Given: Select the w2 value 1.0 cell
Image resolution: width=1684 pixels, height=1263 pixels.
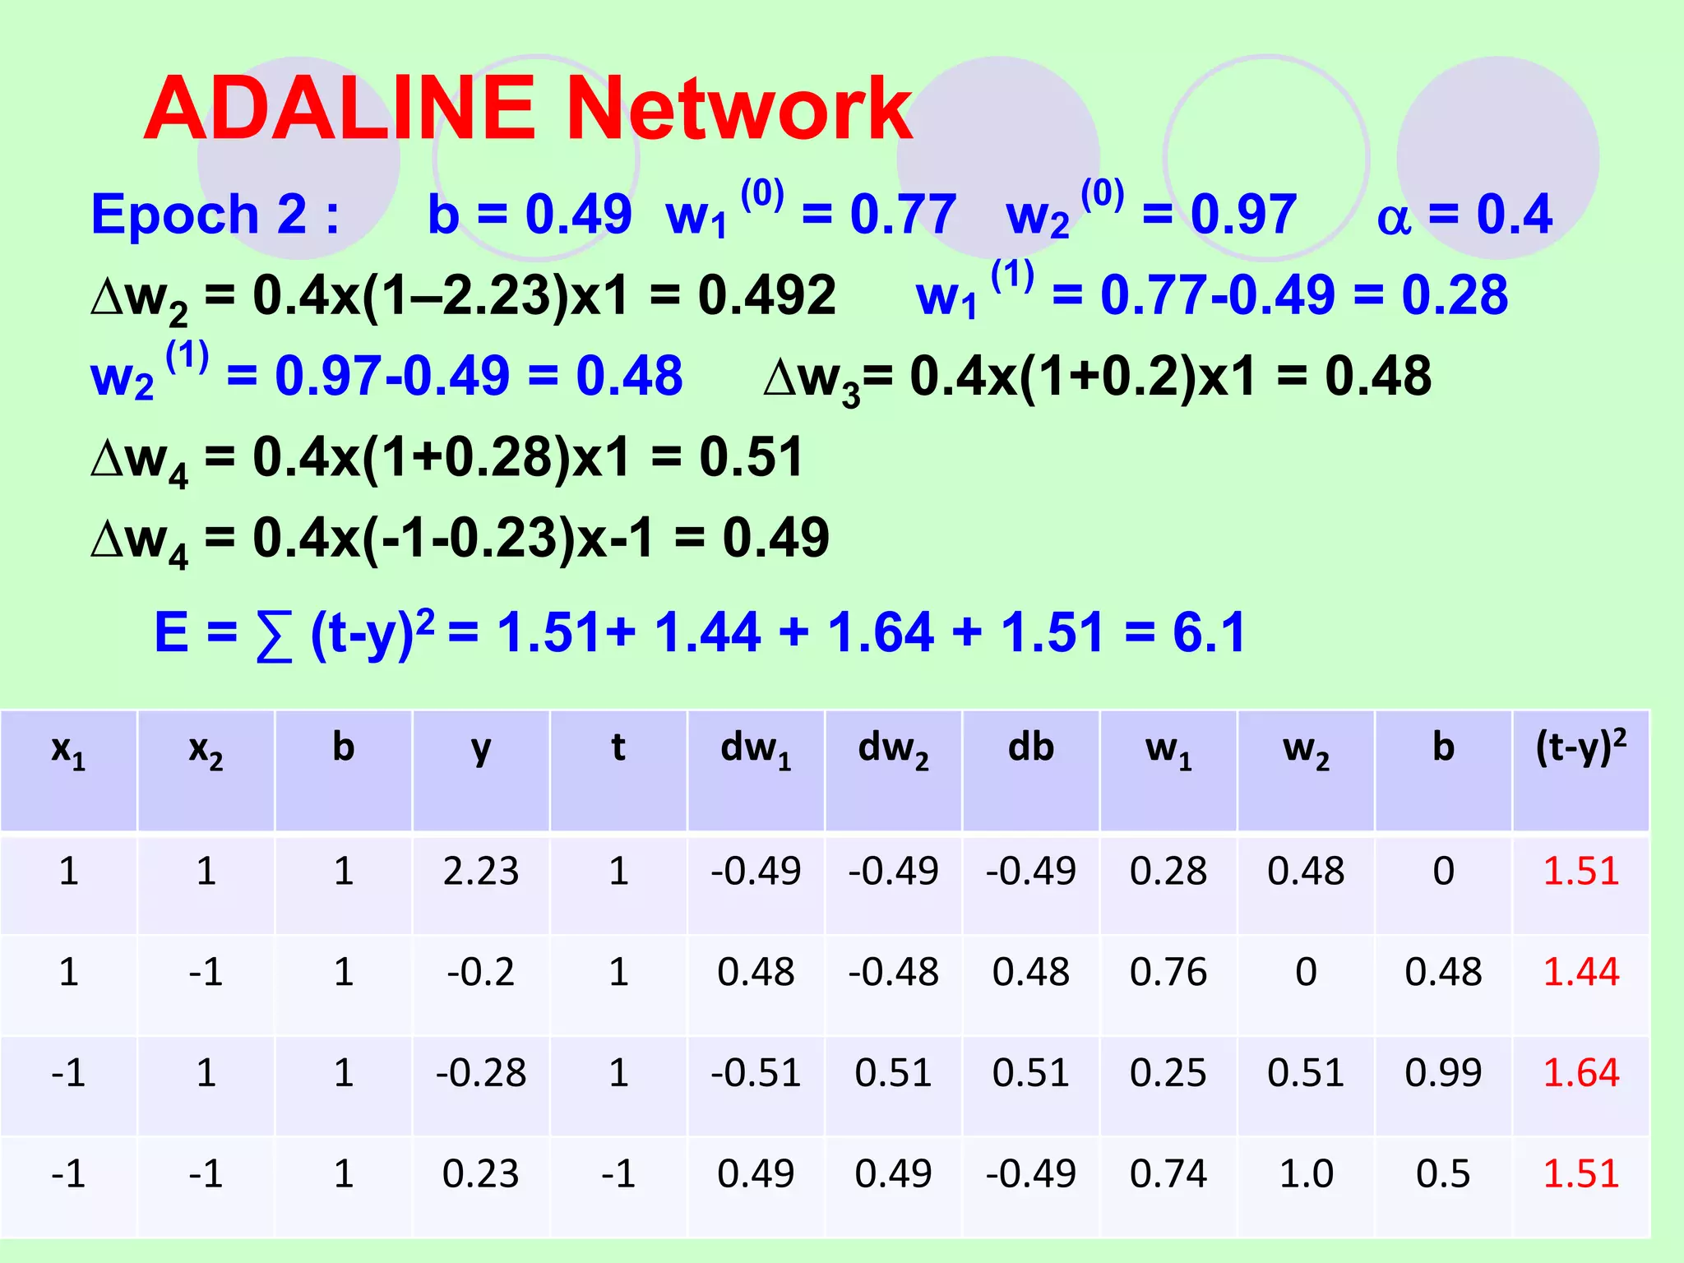Looking at the screenshot, I should click(x=1306, y=1173).
